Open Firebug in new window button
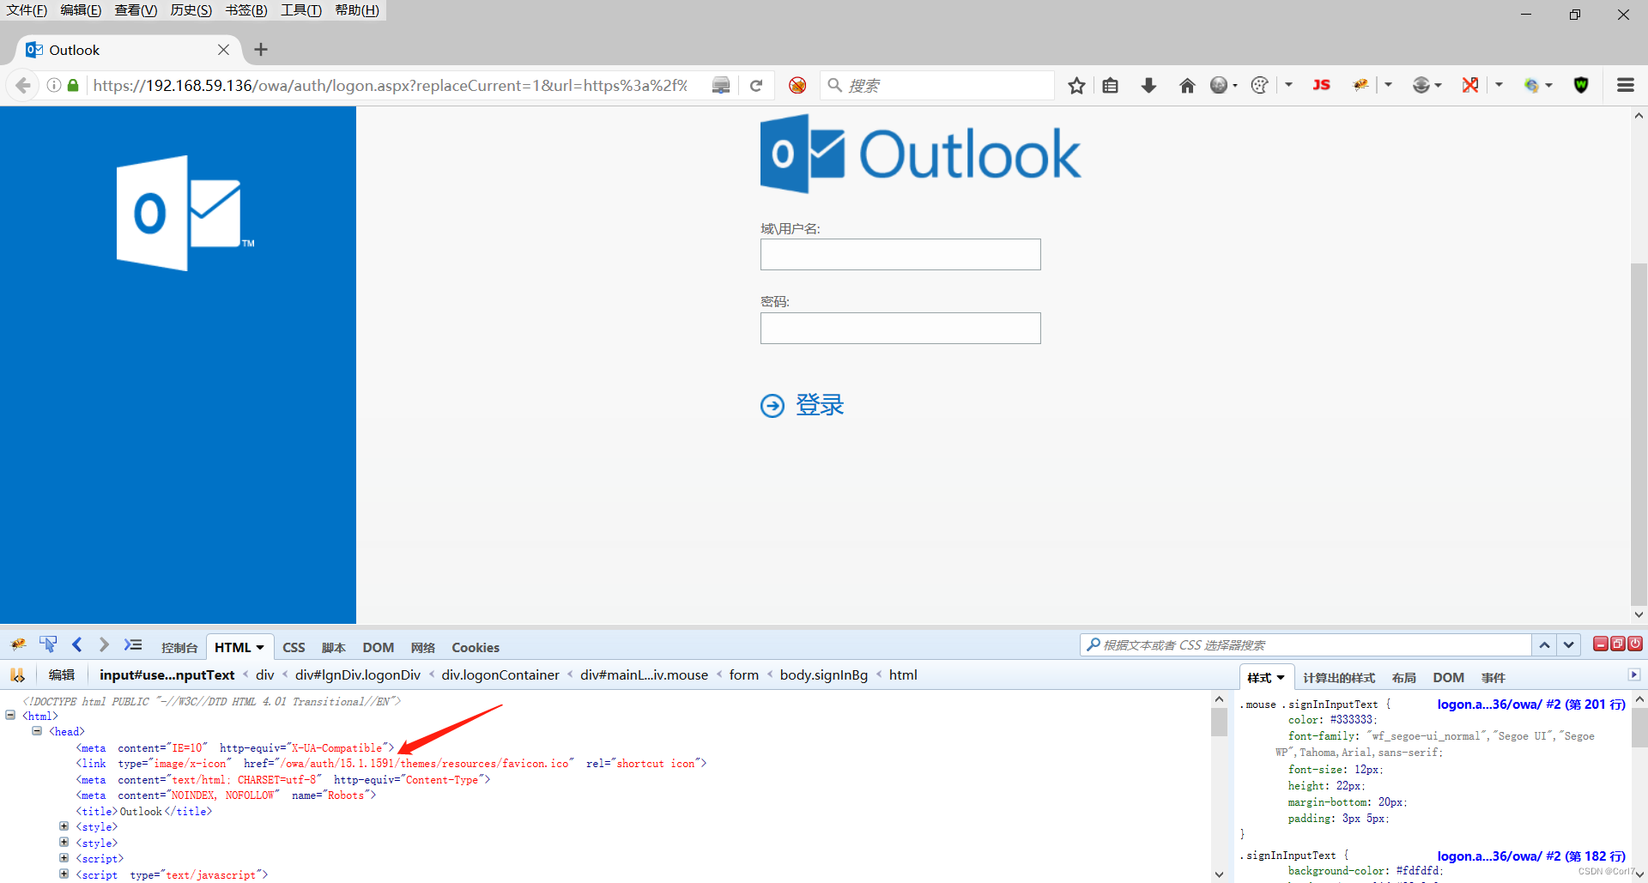The image size is (1648, 883). coord(1618,644)
